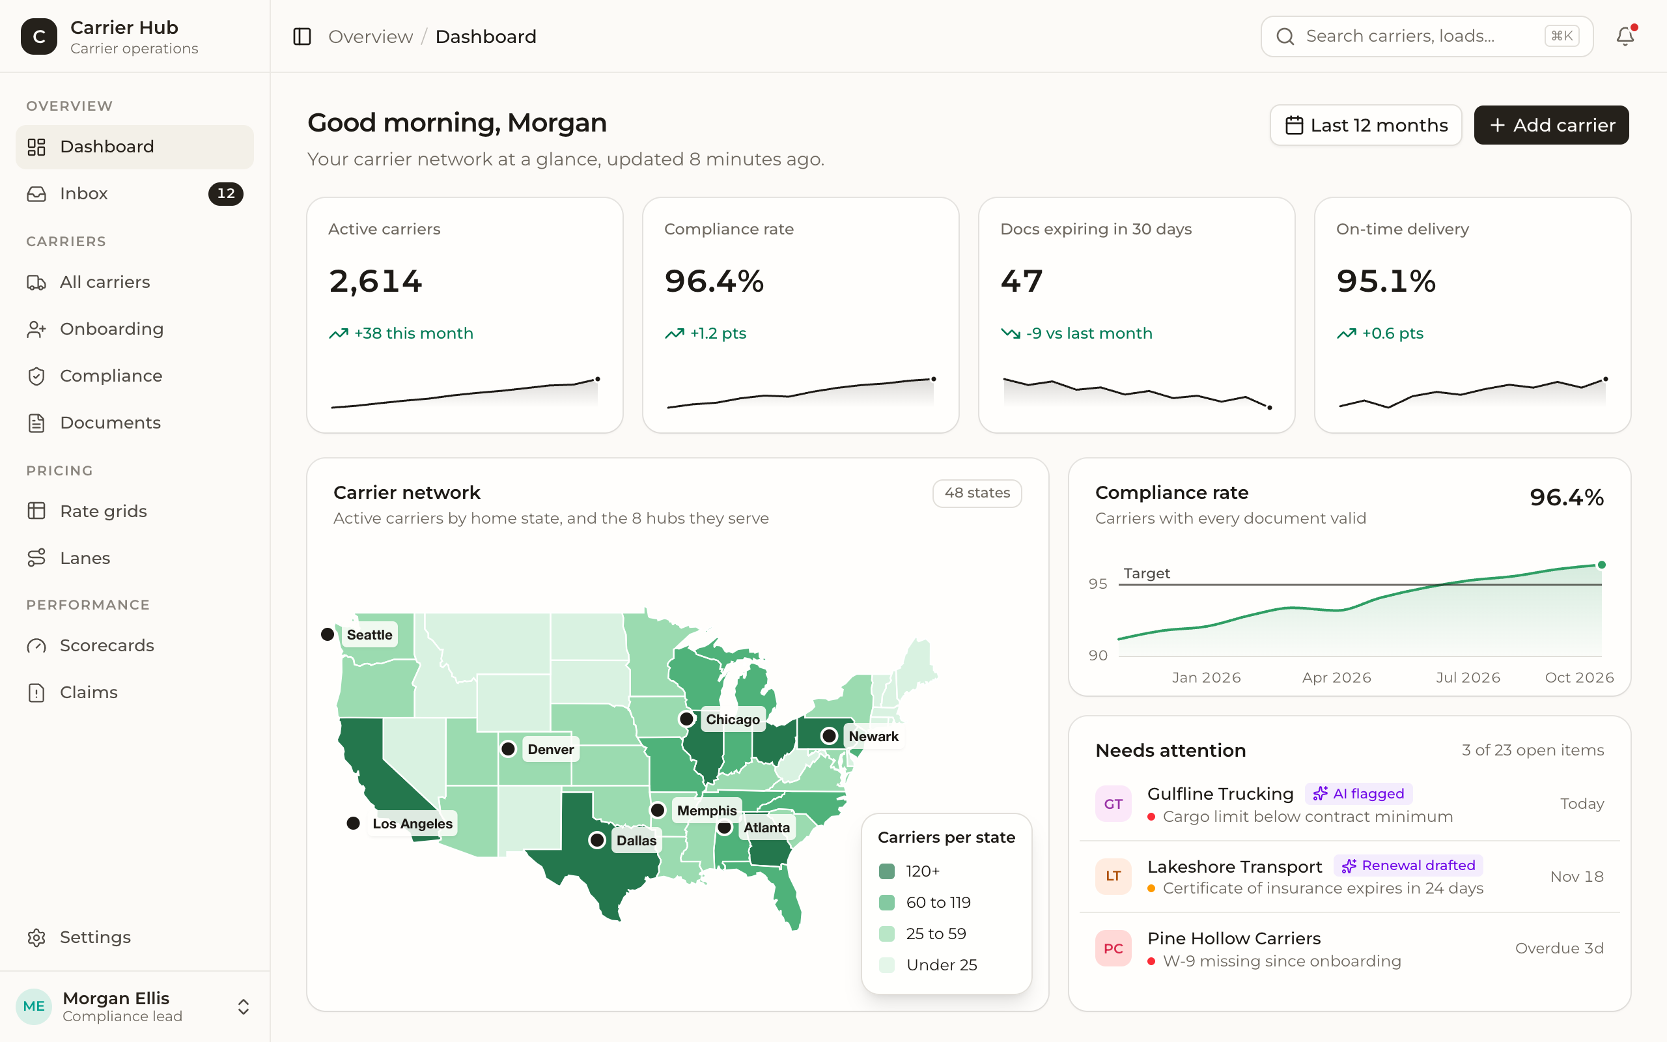Select the Denver hub marker
1667x1042 pixels.
tap(509, 748)
